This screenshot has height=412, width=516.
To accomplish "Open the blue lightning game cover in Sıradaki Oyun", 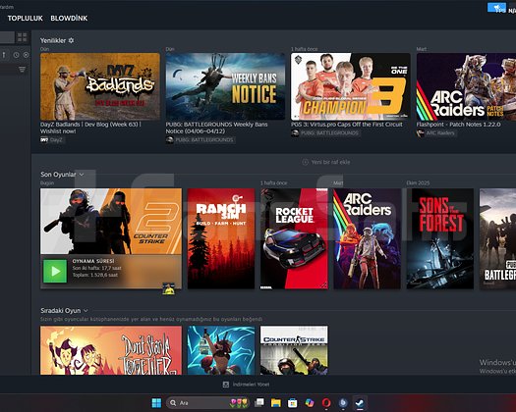I will point(221,350).
